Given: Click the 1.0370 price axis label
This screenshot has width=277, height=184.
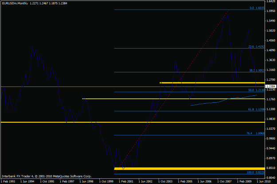Looking at the screenshot, I should click(271, 129).
